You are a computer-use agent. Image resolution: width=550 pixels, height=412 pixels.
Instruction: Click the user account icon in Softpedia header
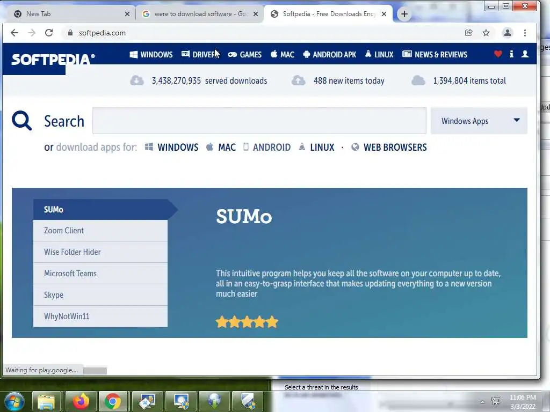click(x=525, y=54)
